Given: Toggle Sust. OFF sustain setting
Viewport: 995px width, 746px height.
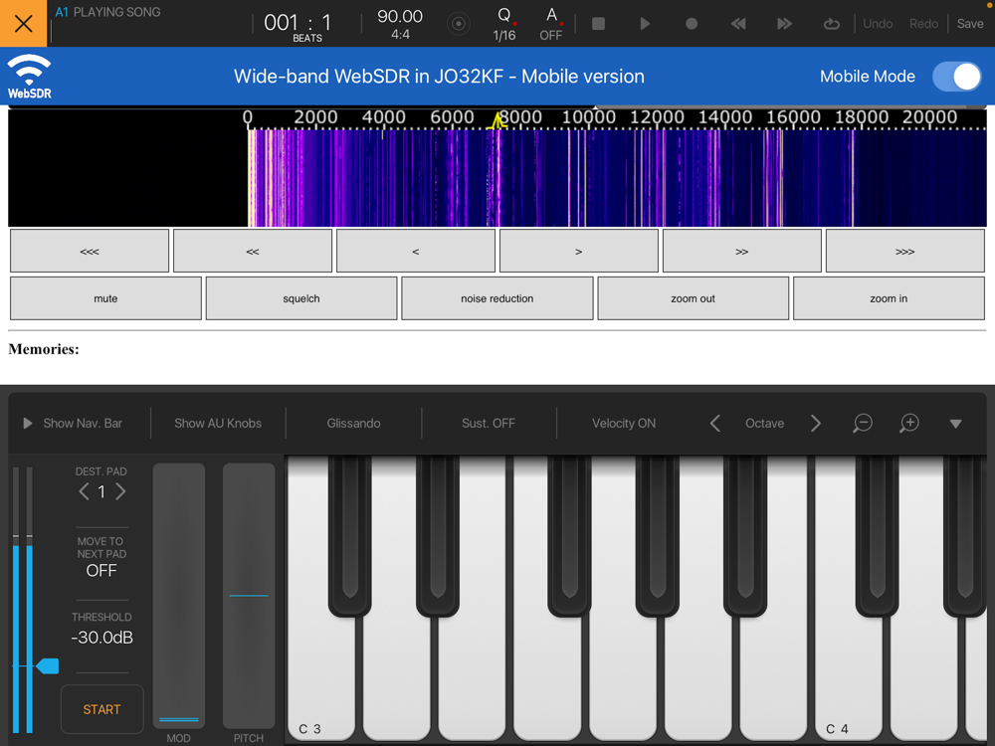Looking at the screenshot, I should click(489, 423).
